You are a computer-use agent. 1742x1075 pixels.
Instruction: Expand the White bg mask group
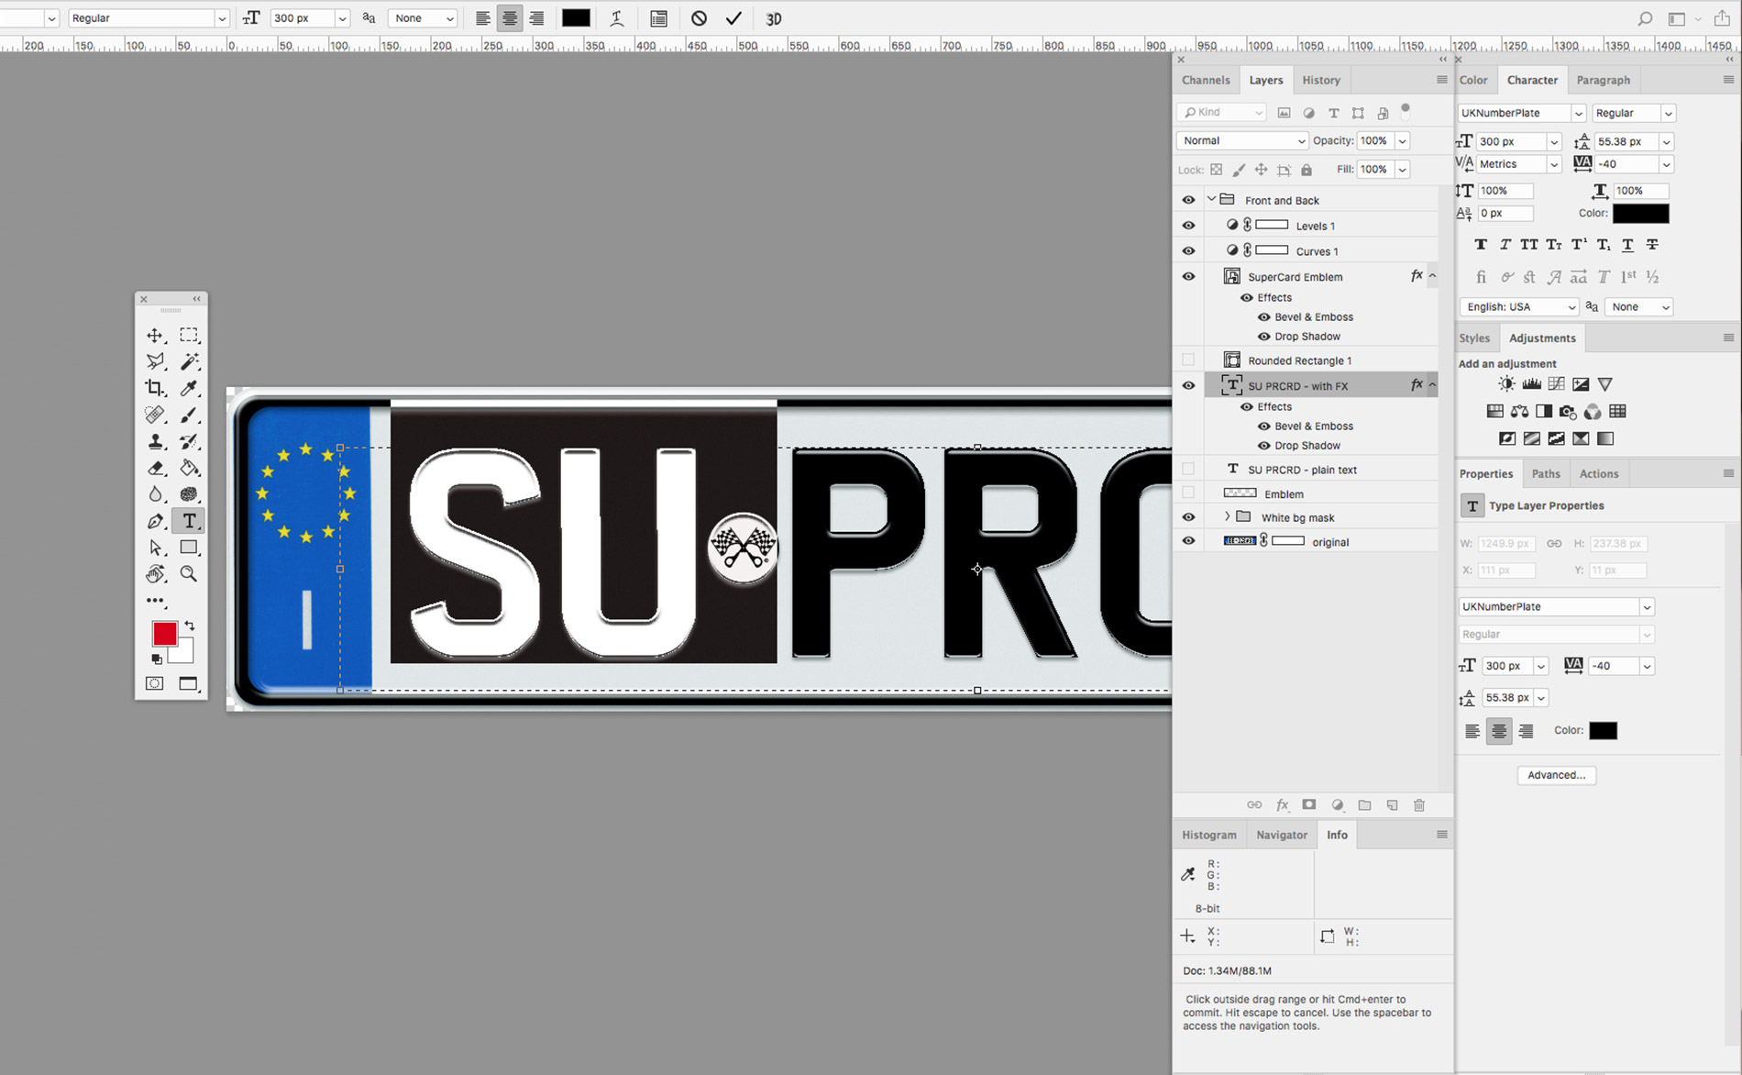click(x=1229, y=516)
